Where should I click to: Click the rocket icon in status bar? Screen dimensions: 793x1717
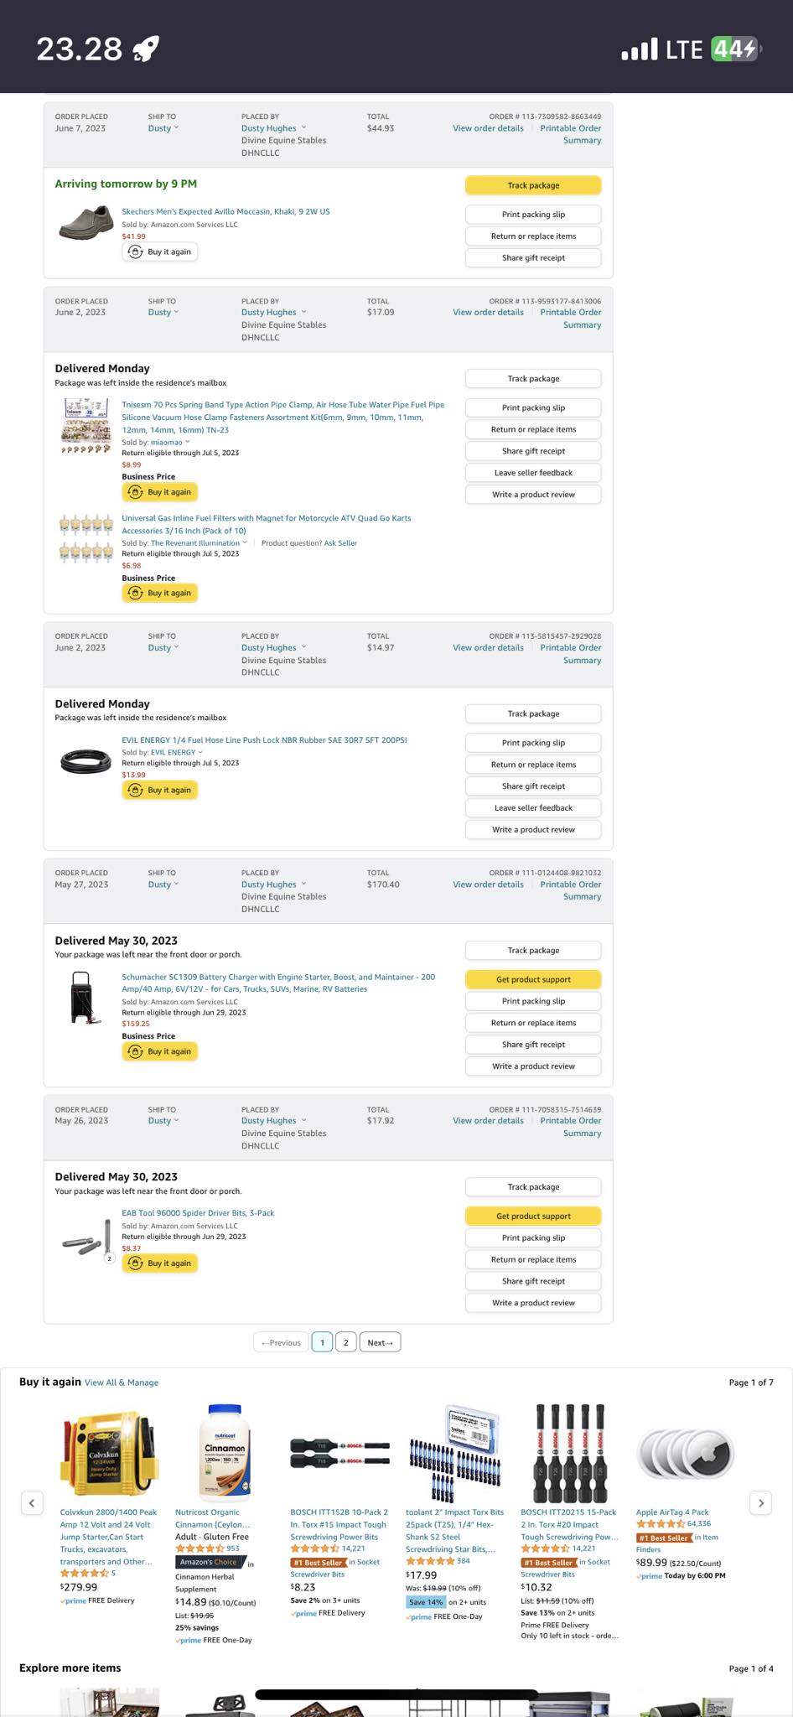point(146,49)
